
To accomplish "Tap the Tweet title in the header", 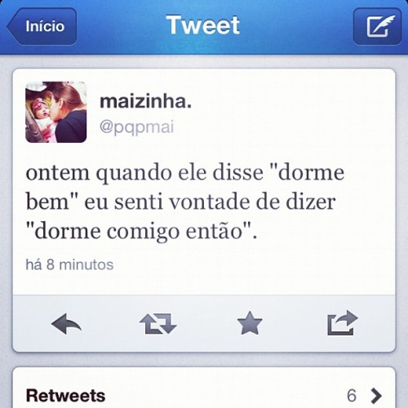I will point(203,25).
